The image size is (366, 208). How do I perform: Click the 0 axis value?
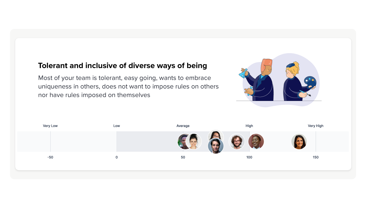point(117,157)
